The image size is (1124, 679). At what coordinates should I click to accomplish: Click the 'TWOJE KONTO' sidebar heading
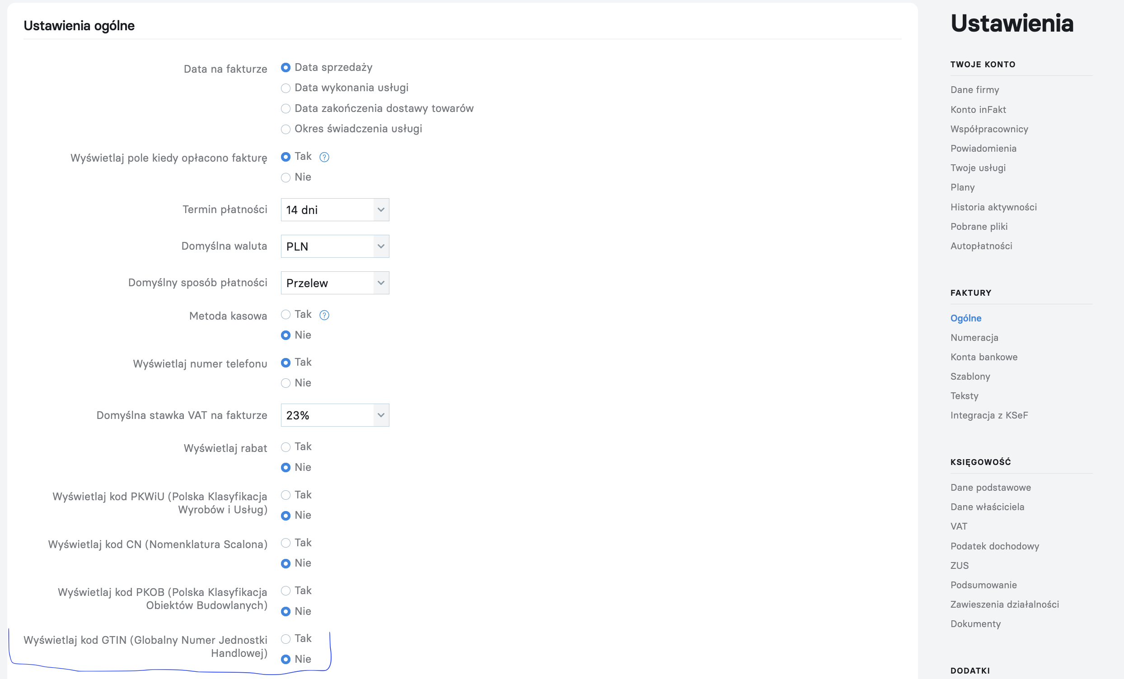(983, 64)
